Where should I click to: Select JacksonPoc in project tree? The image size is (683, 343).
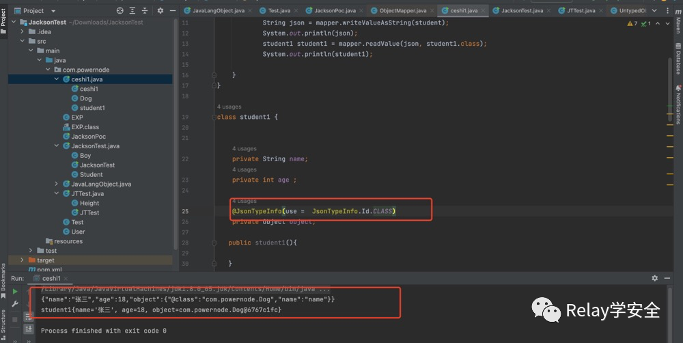pos(88,137)
